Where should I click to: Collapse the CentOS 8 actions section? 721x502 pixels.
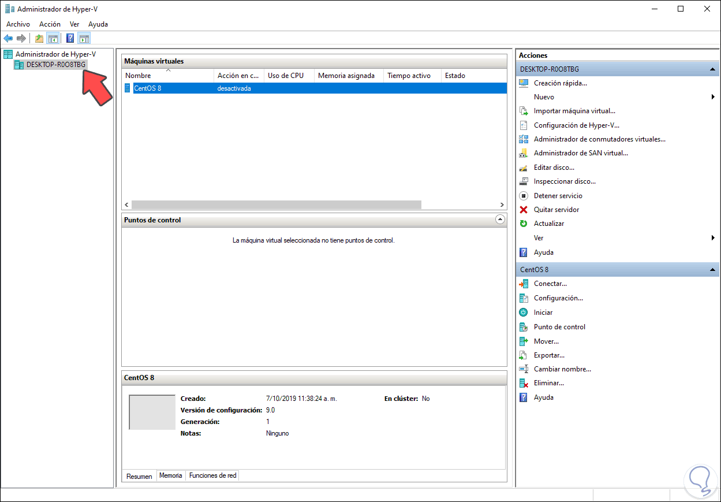pos(712,270)
